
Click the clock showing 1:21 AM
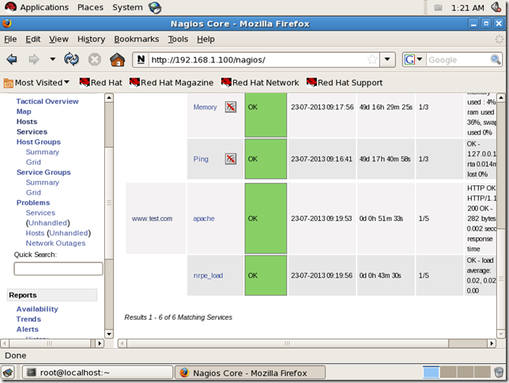coord(467,8)
